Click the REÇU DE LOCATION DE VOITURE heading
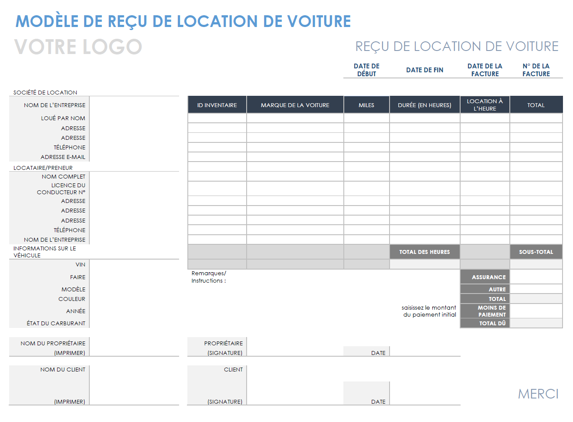The image size is (573, 422). (x=457, y=46)
